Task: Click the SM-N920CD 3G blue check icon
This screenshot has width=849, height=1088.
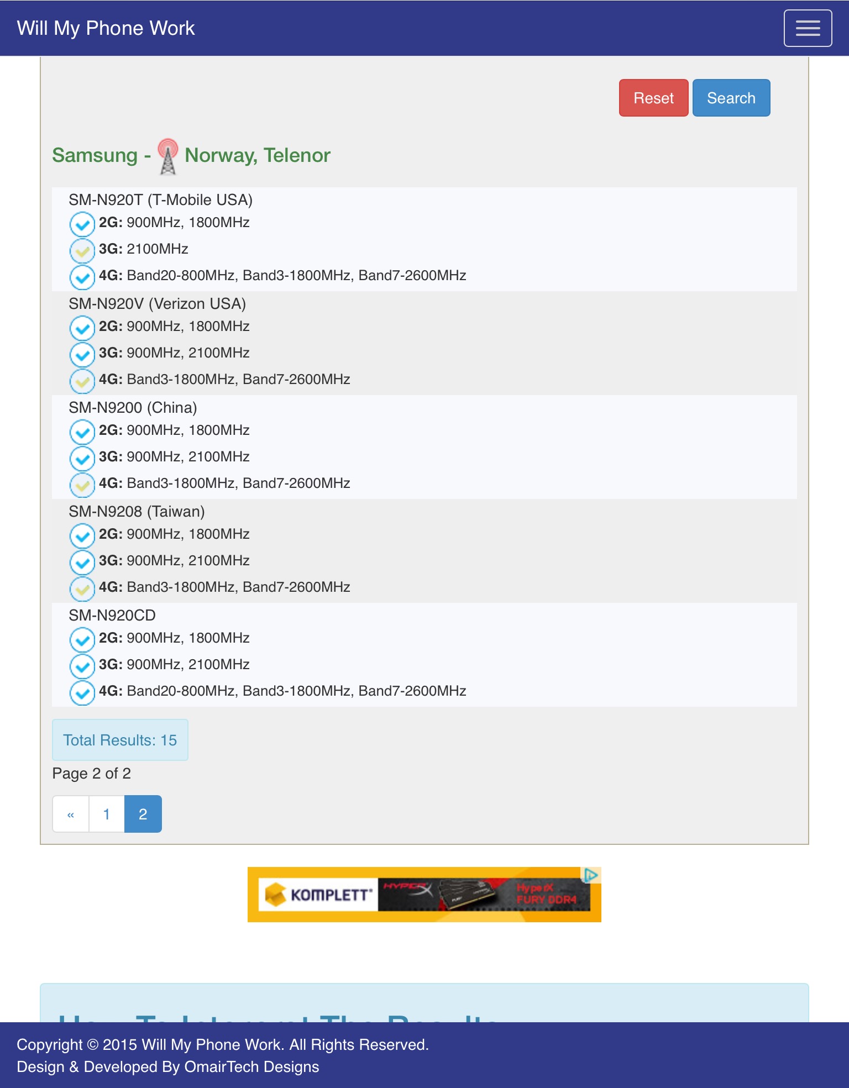Action: (82, 666)
